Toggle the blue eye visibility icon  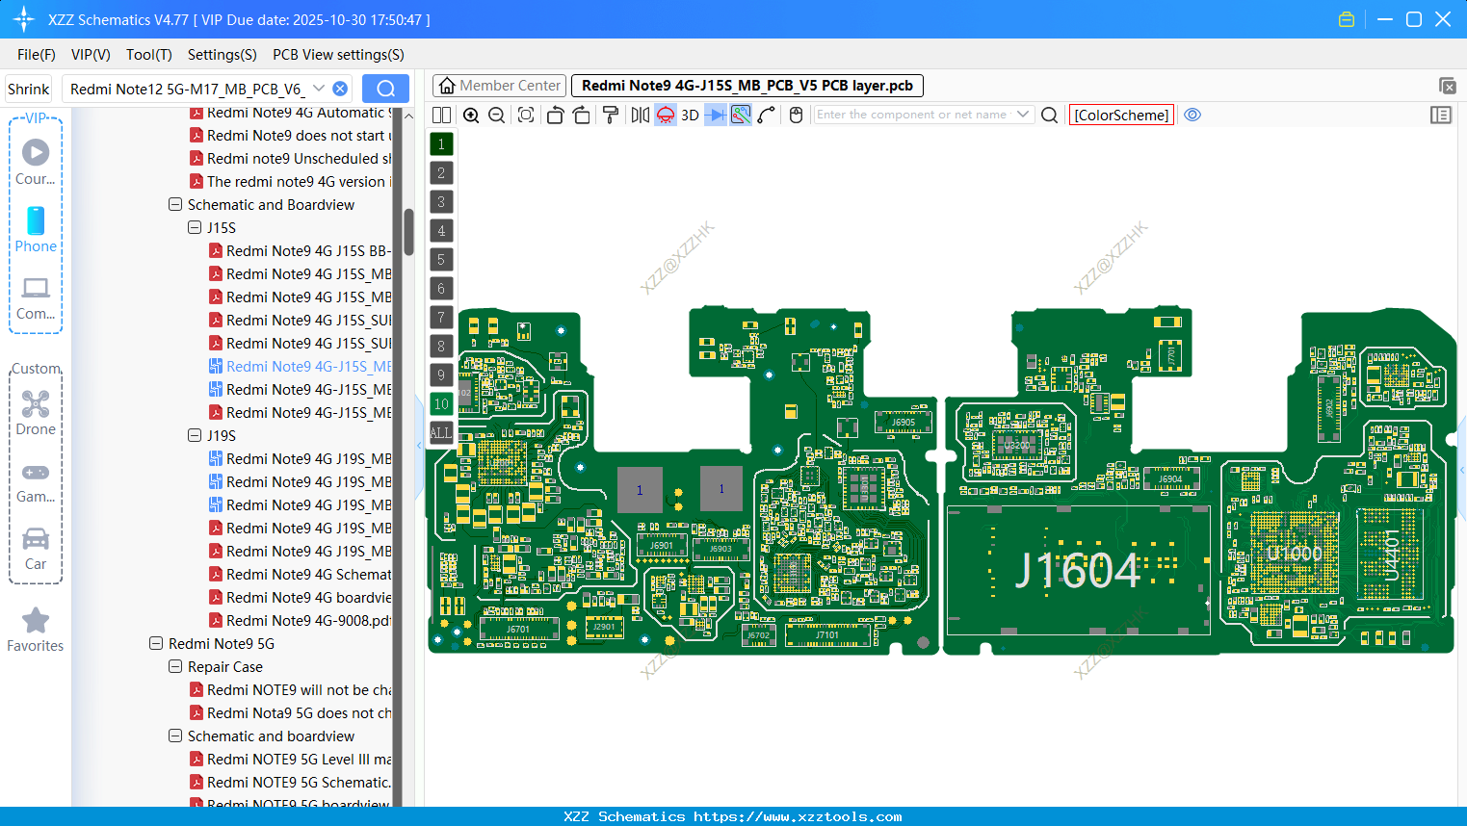(x=1192, y=115)
